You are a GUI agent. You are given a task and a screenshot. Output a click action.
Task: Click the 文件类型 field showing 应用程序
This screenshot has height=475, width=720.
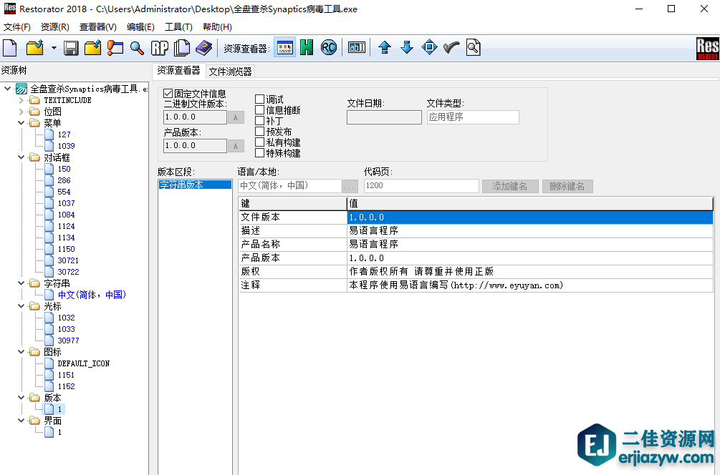point(473,117)
